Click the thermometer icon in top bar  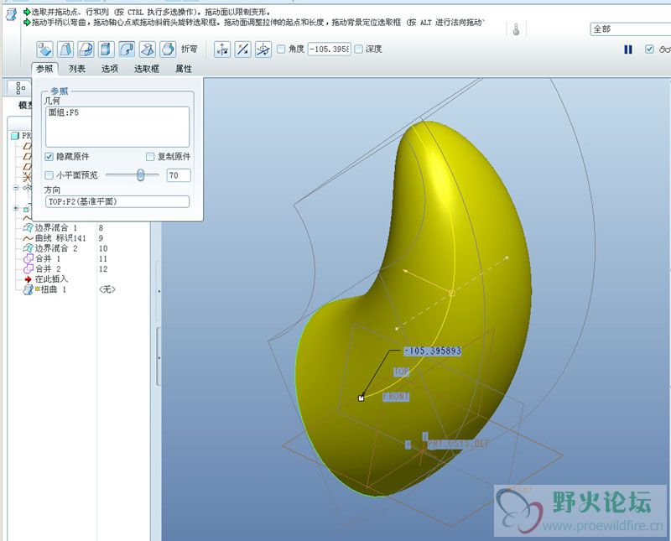point(517,29)
